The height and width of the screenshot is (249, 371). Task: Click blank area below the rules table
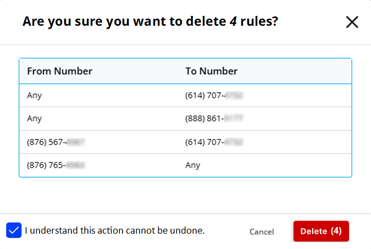coord(185,195)
